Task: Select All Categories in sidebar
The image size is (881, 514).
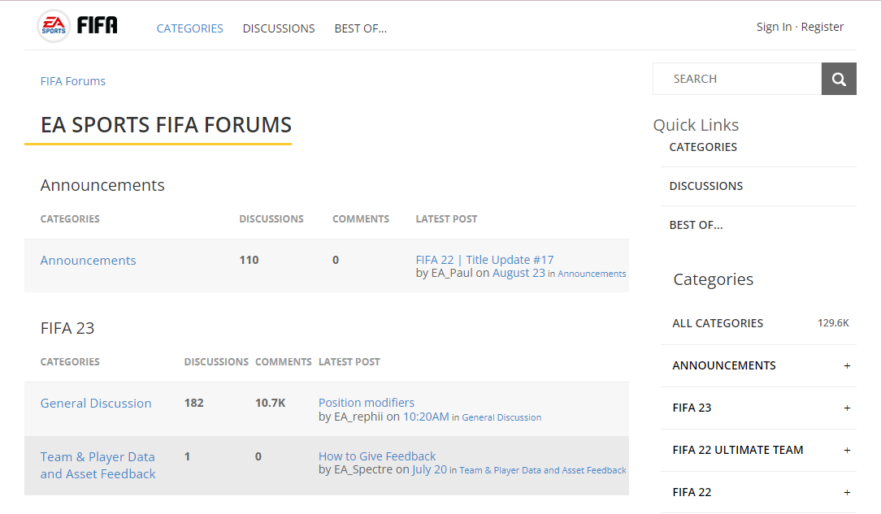Action: tap(718, 323)
